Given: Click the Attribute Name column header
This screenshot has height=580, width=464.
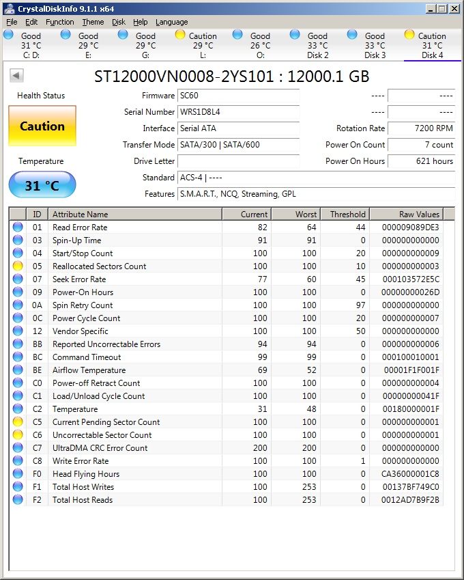Looking at the screenshot, I should (x=135, y=214).
